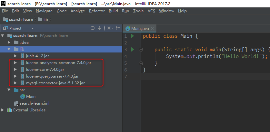
Task: Click the search-learn breadcrumb
Action: pos(18,20)
